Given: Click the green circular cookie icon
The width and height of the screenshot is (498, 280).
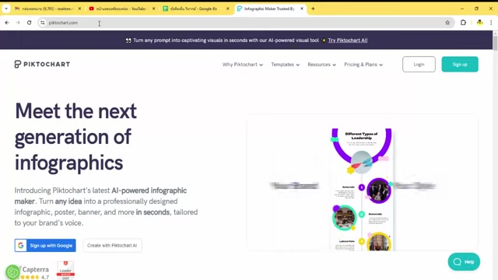Looking at the screenshot, I should 12,272.
